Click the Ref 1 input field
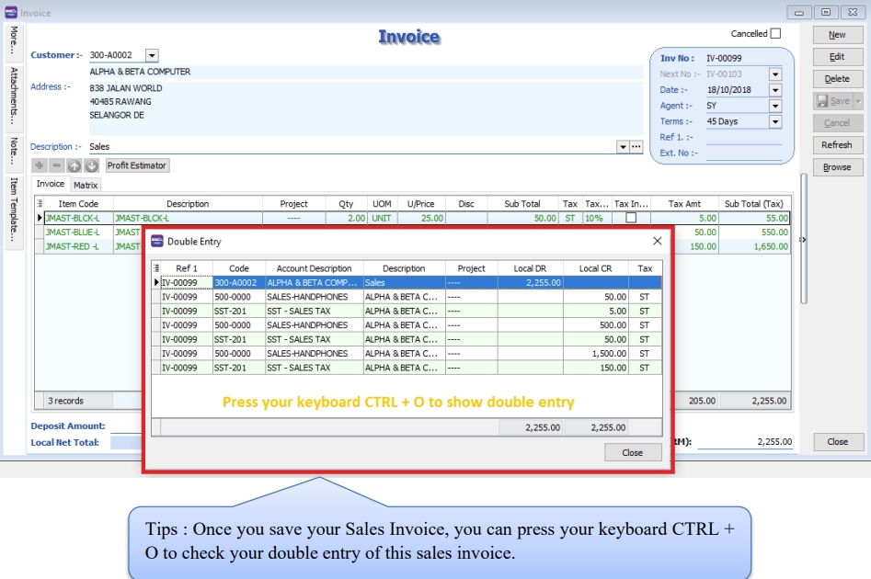The image size is (871, 579). coord(743,137)
